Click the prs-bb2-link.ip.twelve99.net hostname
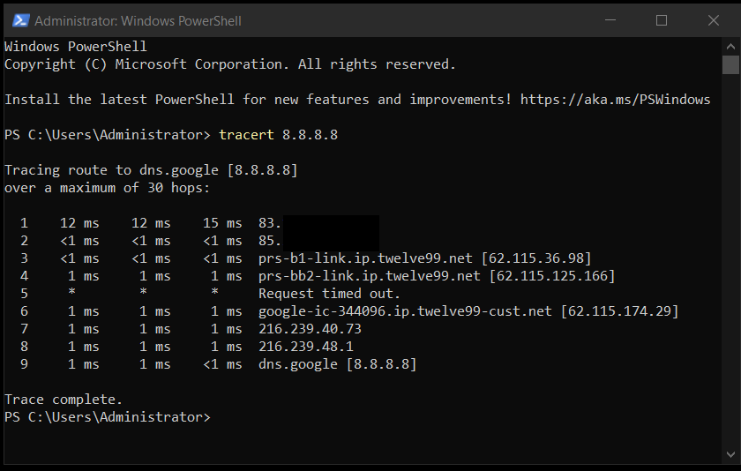The width and height of the screenshot is (741, 471). pyautogui.click(x=370, y=276)
